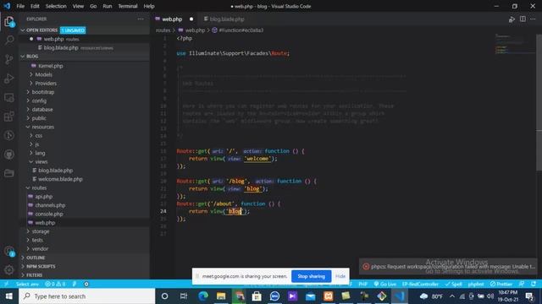The width and height of the screenshot is (542, 304).
Task: Expand the Models folder
Action: (43, 74)
